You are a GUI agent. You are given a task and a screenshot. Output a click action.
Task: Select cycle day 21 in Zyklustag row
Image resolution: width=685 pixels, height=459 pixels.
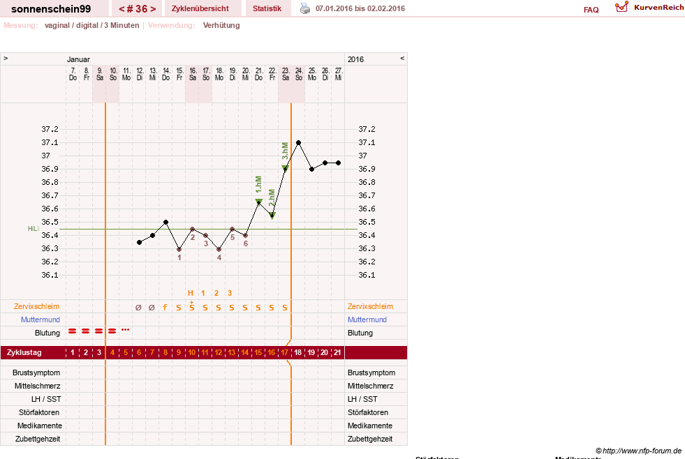[x=337, y=352]
